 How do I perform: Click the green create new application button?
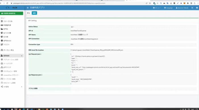click(x=12, y=13)
